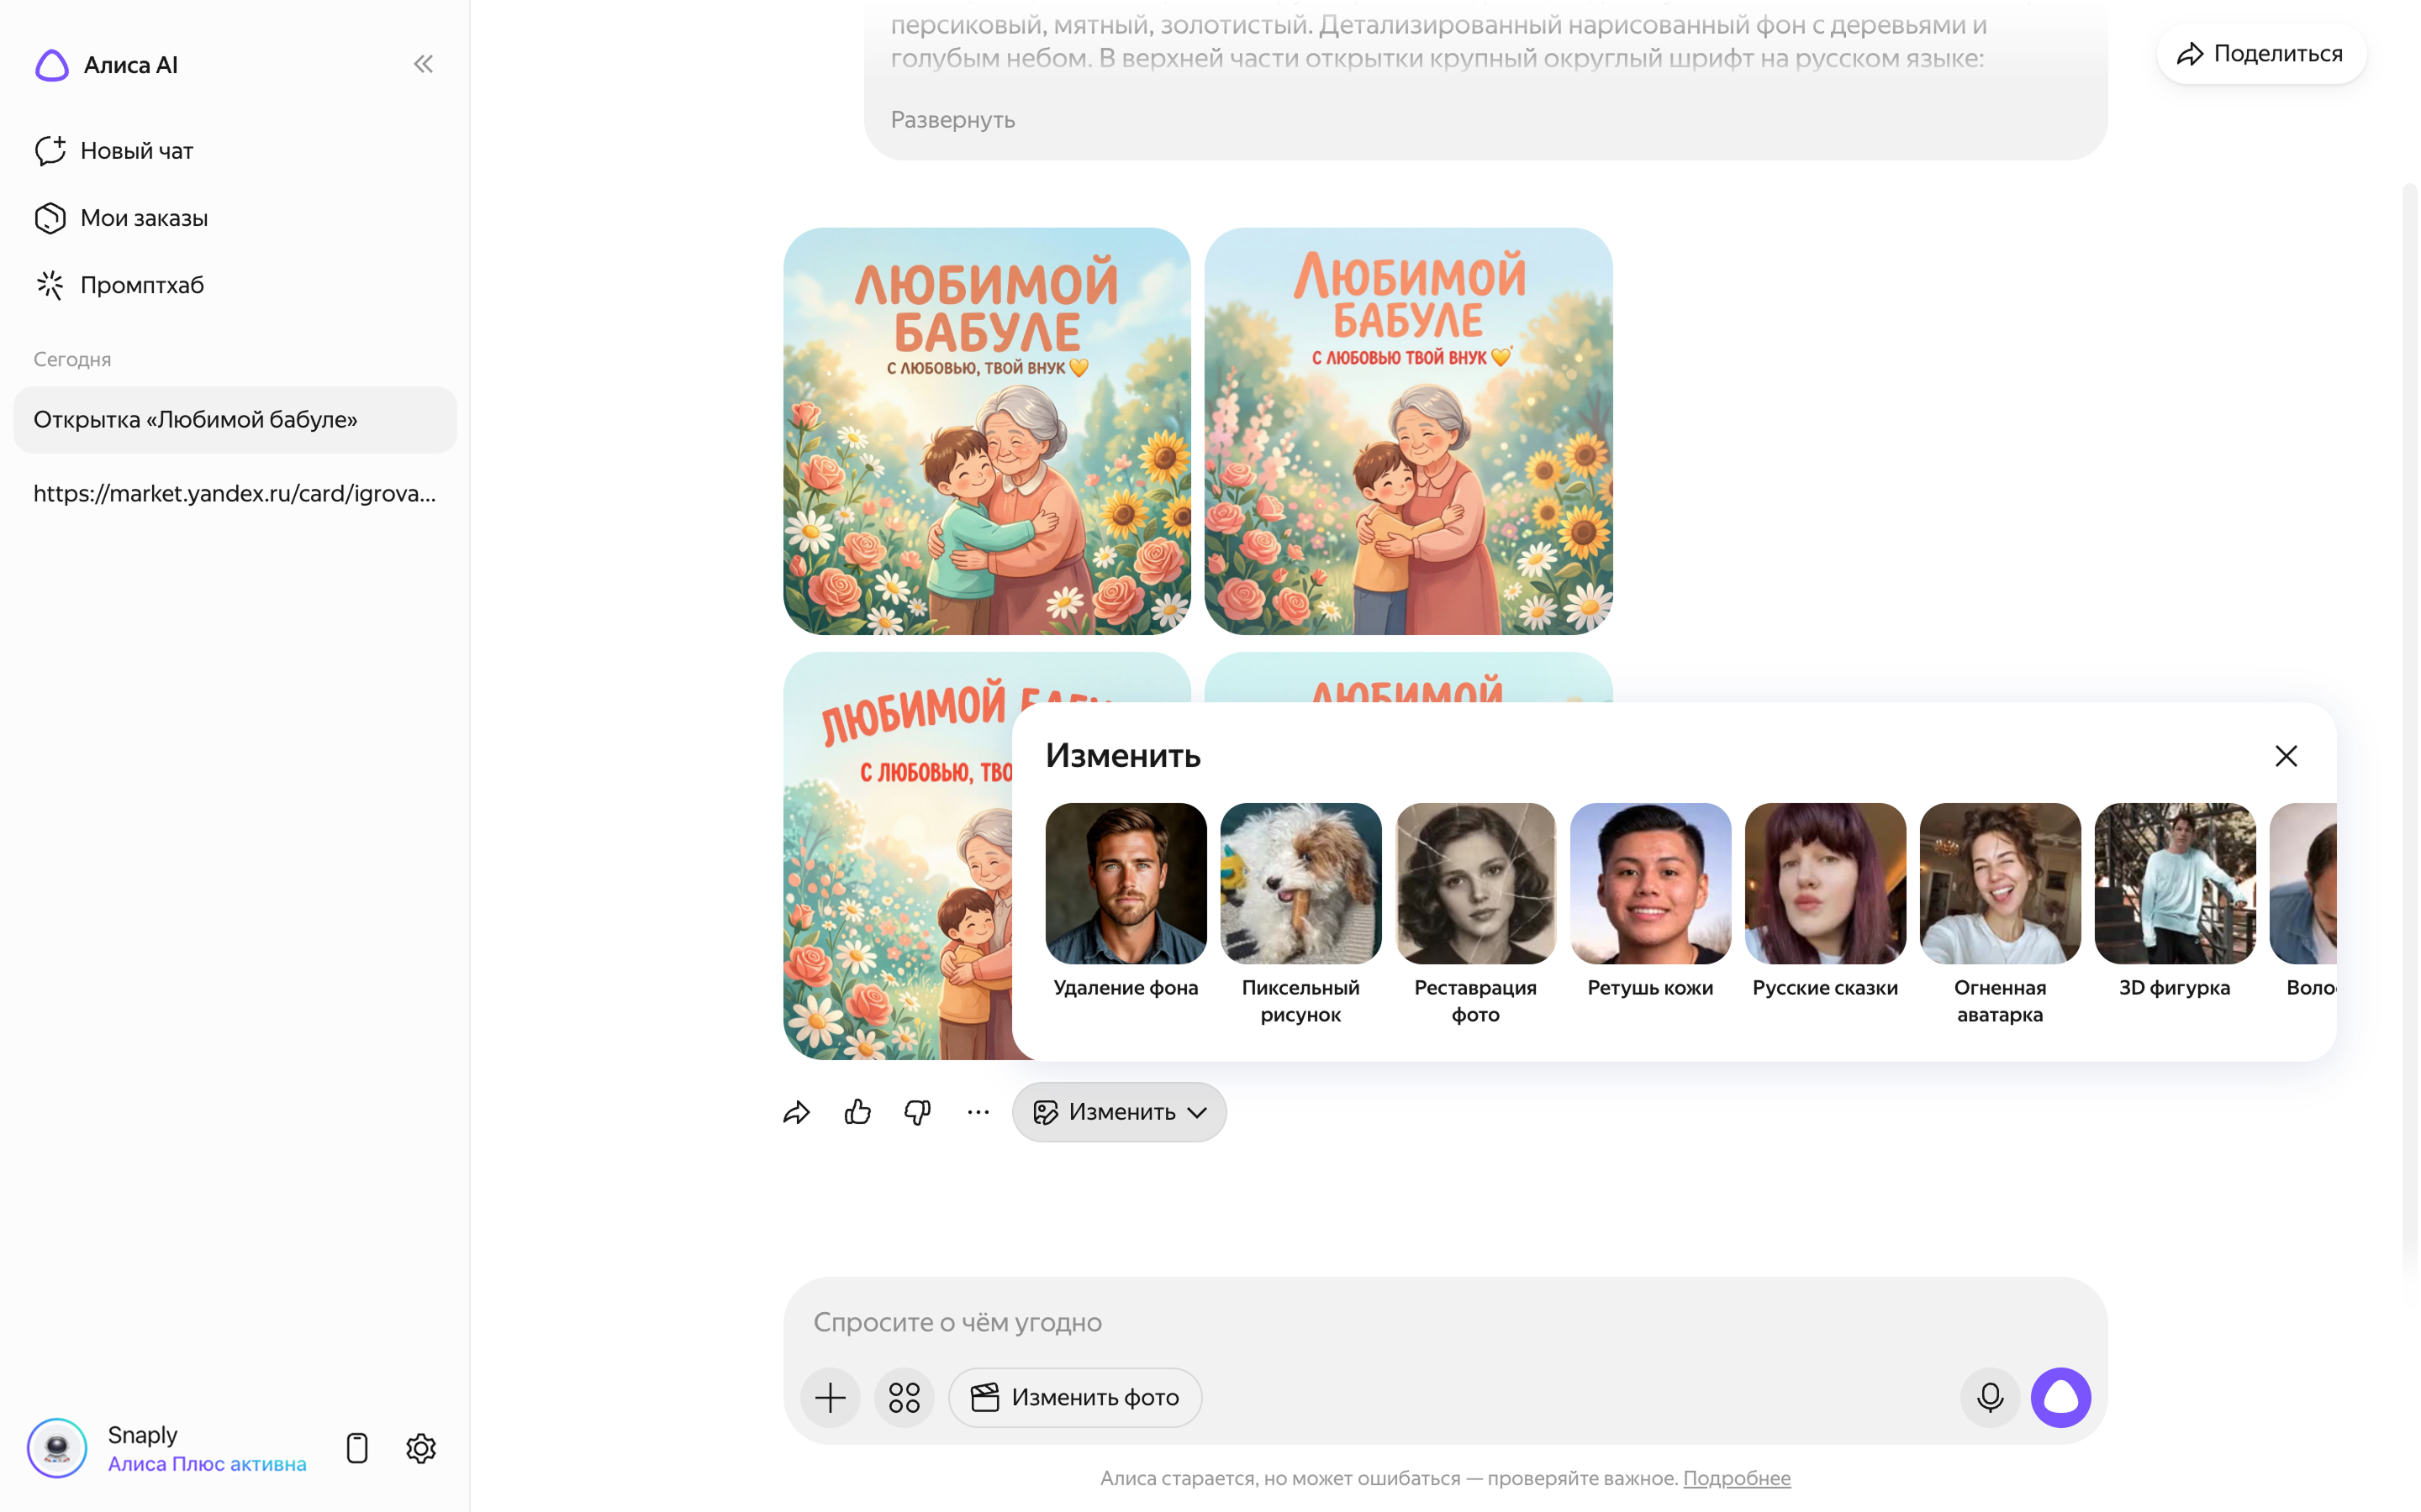Close the Изменить panel

click(x=2286, y=756)
